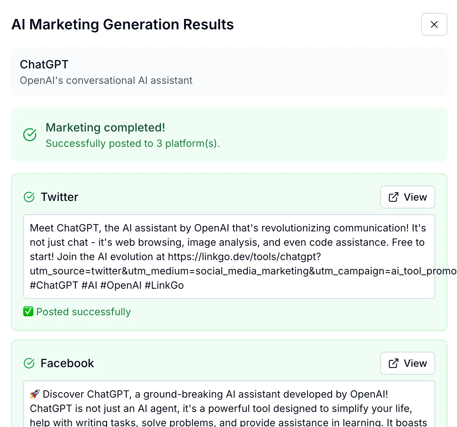The image size is (457, 427).
Task: Toggle the Twitter success check indicator
Action: point(29,197)
